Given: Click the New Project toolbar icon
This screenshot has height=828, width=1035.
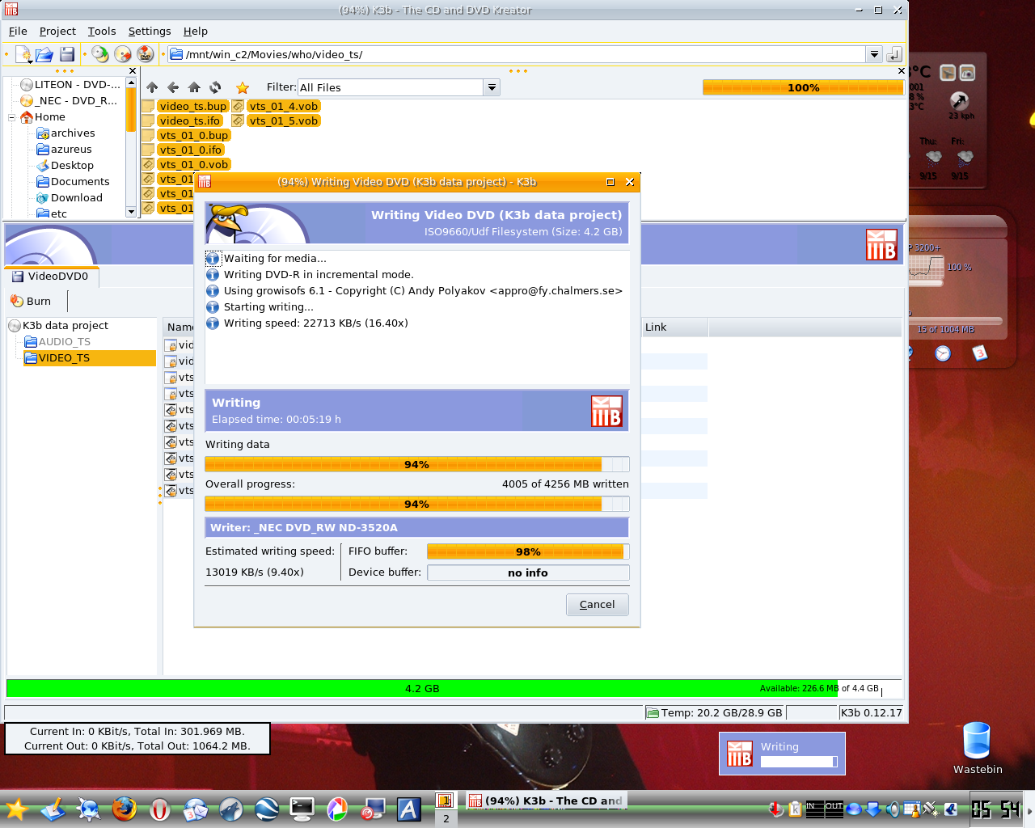Looking at the screenshot, I should coord(23,54).
